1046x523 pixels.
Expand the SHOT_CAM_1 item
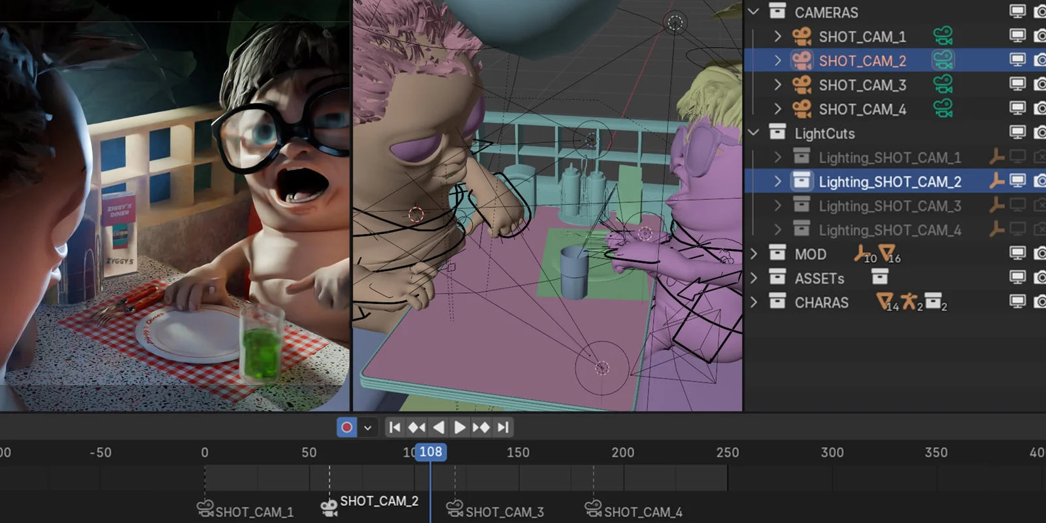[x=777, y=37]
